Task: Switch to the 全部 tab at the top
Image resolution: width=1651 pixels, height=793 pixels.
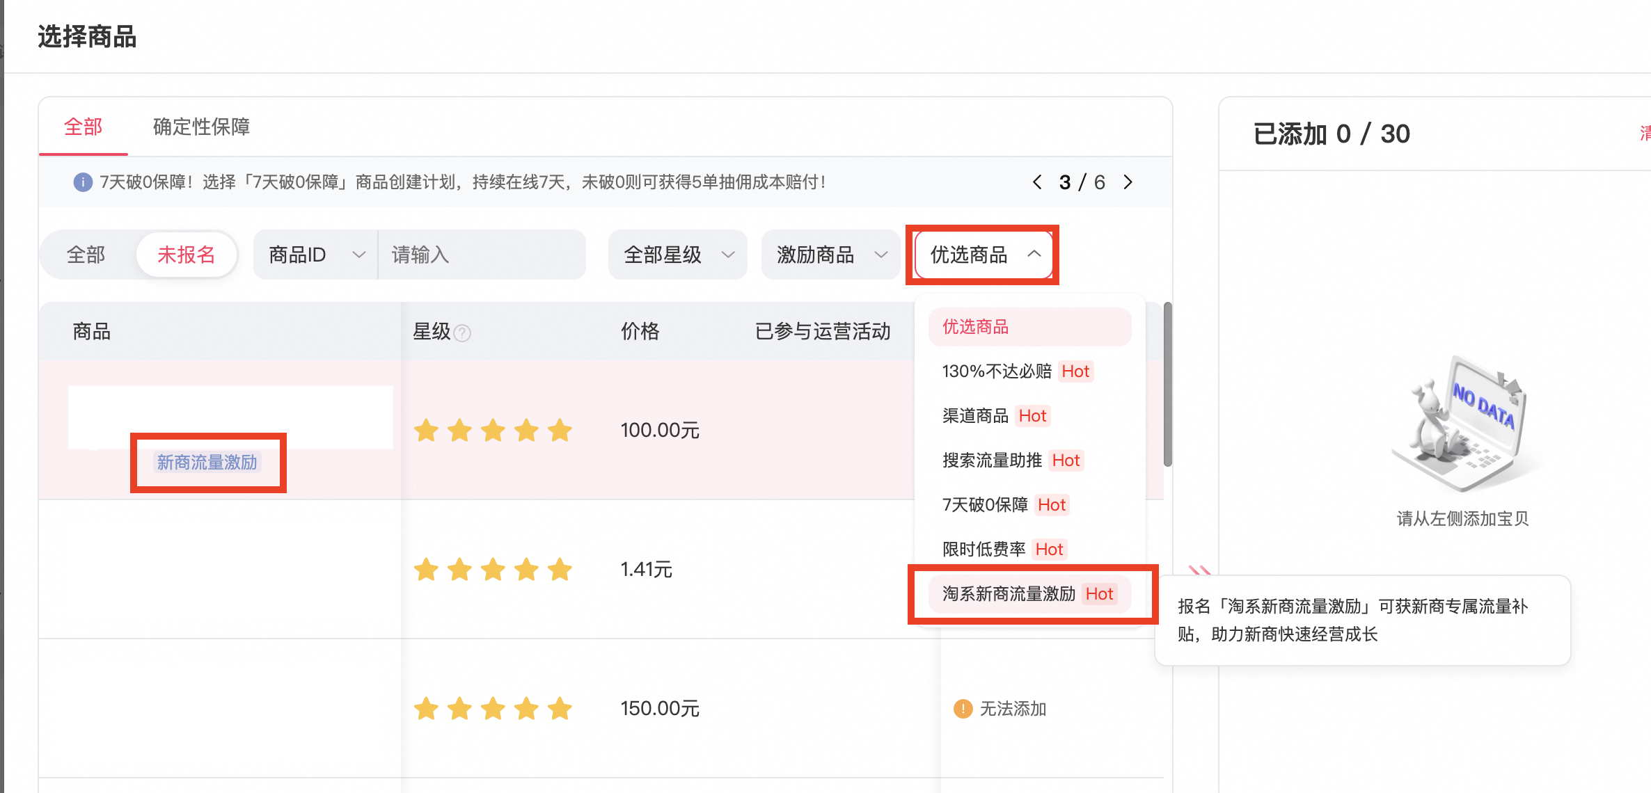Action: click(84, 127)
